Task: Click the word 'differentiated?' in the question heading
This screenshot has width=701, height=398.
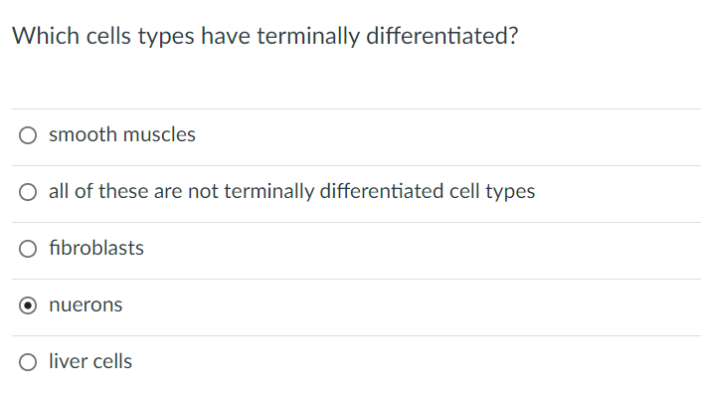Action: (442, 36)
